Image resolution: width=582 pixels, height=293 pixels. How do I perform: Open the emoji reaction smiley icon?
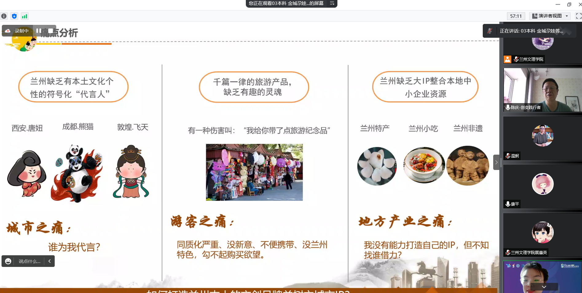(8, 261)
